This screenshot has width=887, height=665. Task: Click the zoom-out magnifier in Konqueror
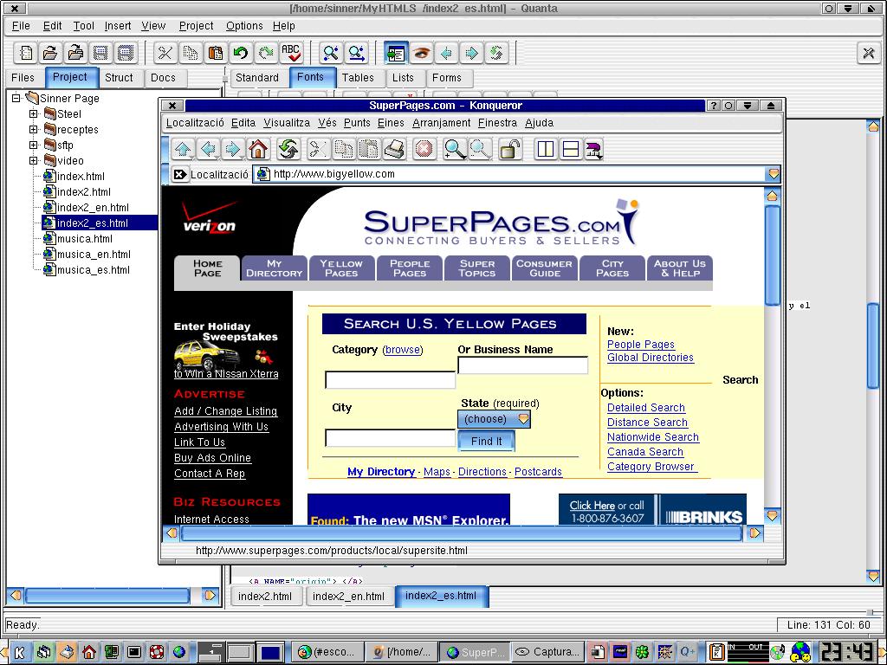[x=480, y=149]
